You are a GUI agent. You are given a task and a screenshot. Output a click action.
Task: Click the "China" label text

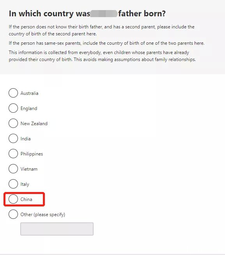click(26, 199)
